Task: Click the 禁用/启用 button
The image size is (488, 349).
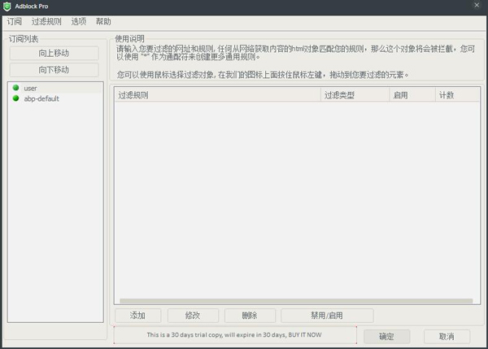Action: 327,316
